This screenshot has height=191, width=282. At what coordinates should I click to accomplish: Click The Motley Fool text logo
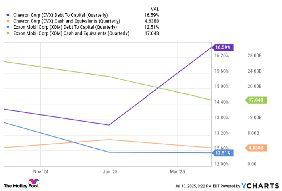[21, 186]
